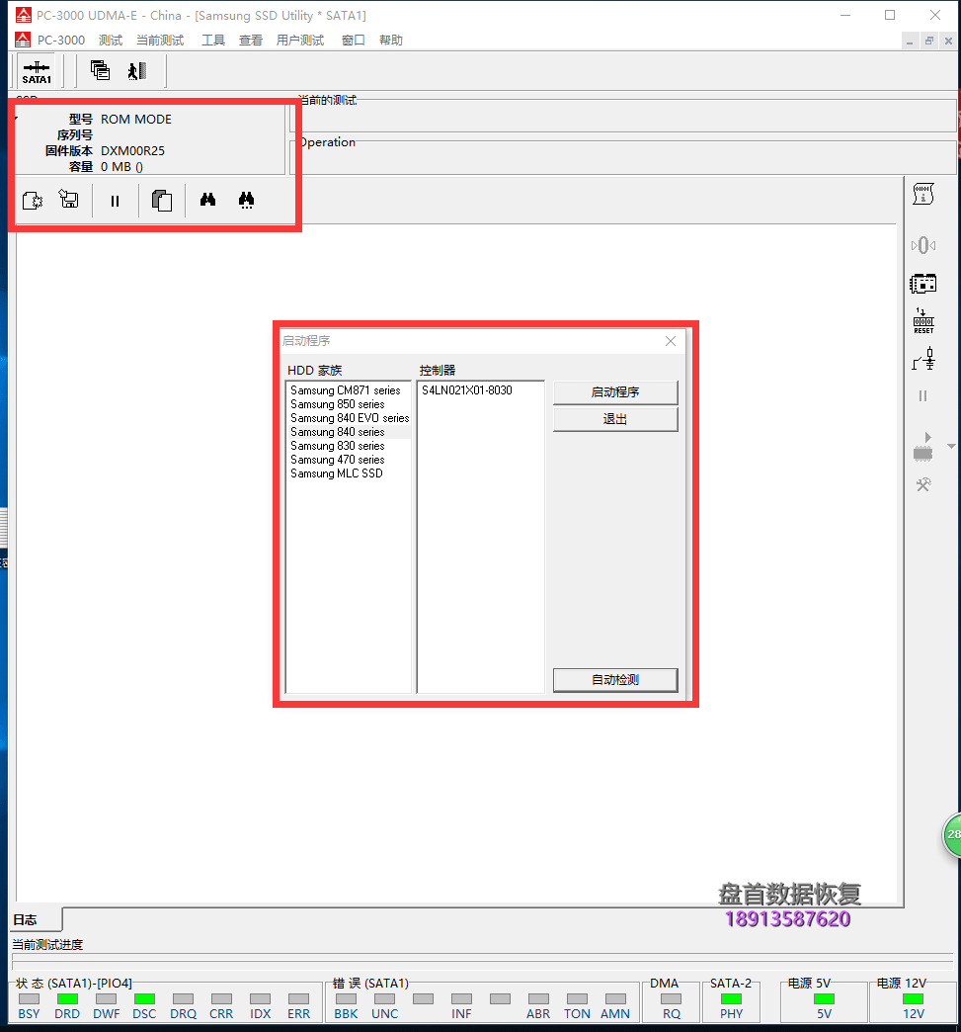Click the crossed tools icon in right sidebar
The height and width of the screenshot is (1032, 961).
923,485
